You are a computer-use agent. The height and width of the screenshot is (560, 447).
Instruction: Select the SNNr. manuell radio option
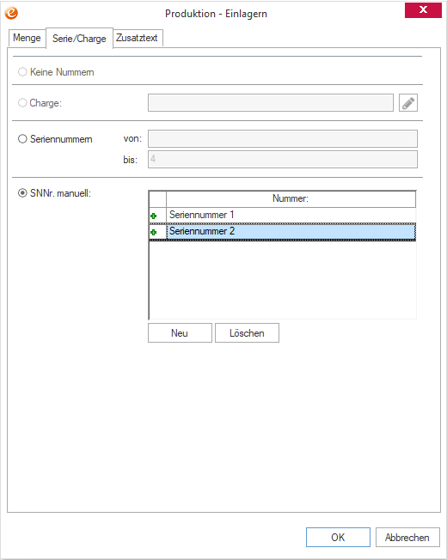[x=22, y=193]
